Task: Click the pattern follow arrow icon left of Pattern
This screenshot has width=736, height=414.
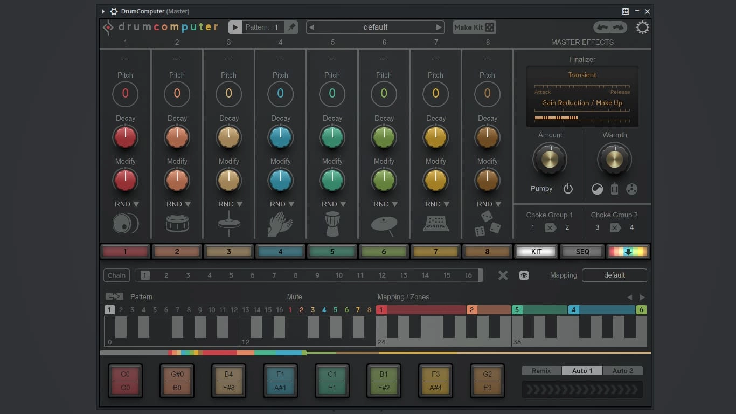Action: pyautogui.click(x=114, y=296)
